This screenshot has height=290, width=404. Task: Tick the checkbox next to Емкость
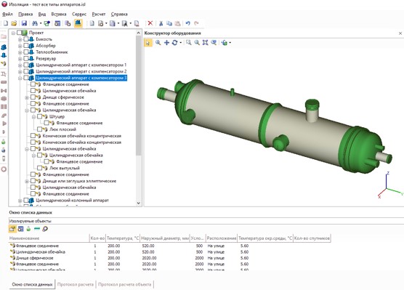26,39
